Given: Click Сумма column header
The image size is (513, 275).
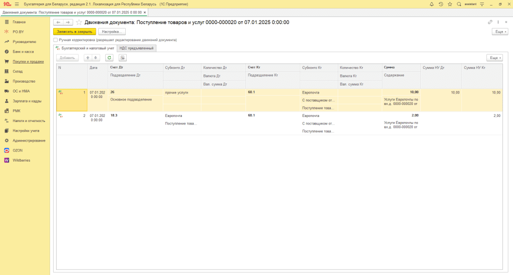Looking at the screenshot, I should pyautogui.click(x=401, y=67).
